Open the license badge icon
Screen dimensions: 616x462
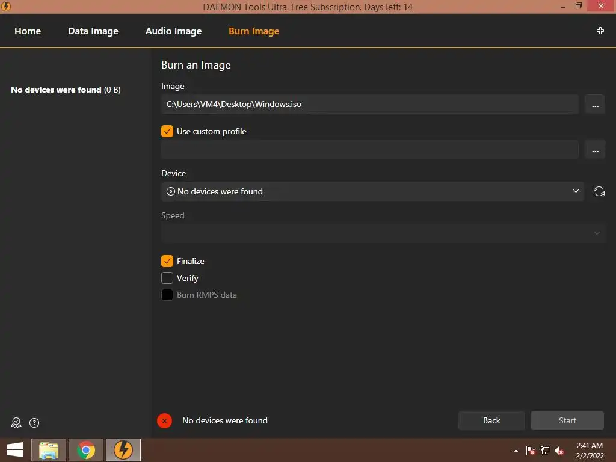pos(16,423)
